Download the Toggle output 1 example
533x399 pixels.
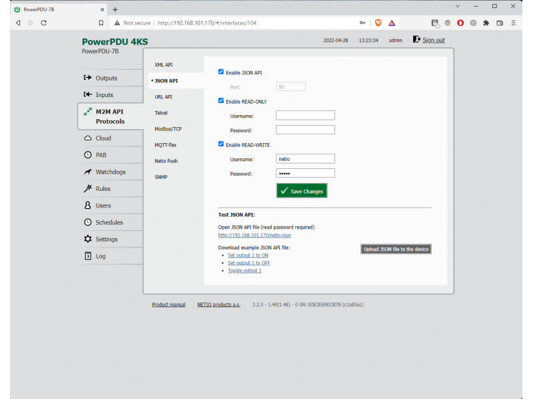coord(245,271)
